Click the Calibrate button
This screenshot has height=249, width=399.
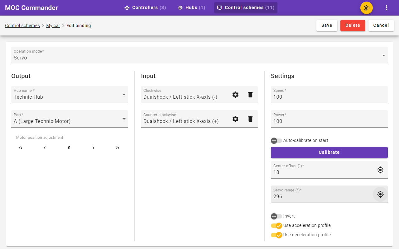click(329, 153)
